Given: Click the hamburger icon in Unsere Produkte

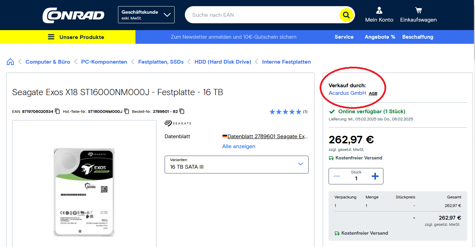Looking at the screenshot, I should (51, 37).
